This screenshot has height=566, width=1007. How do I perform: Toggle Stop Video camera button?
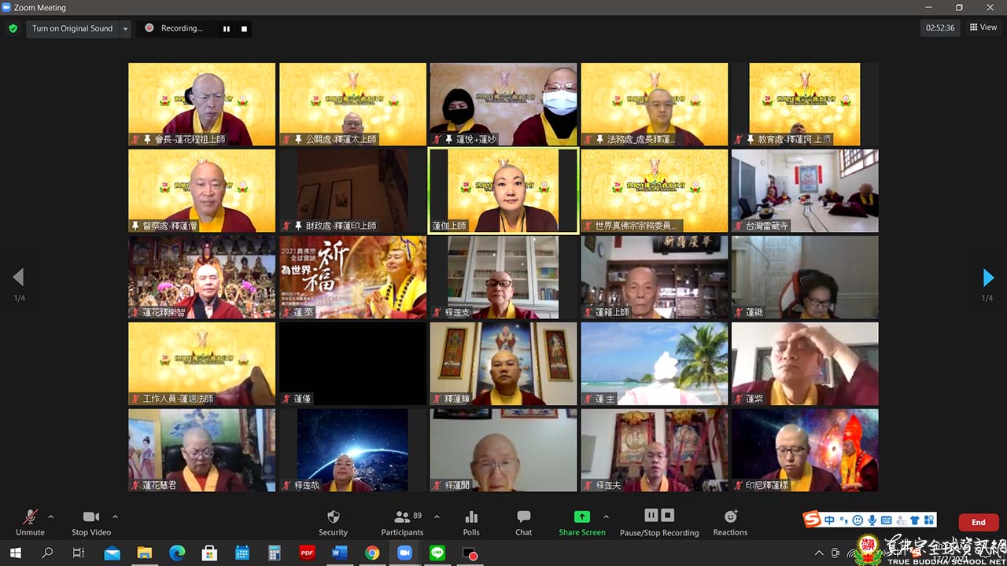[x=91, y=517]
